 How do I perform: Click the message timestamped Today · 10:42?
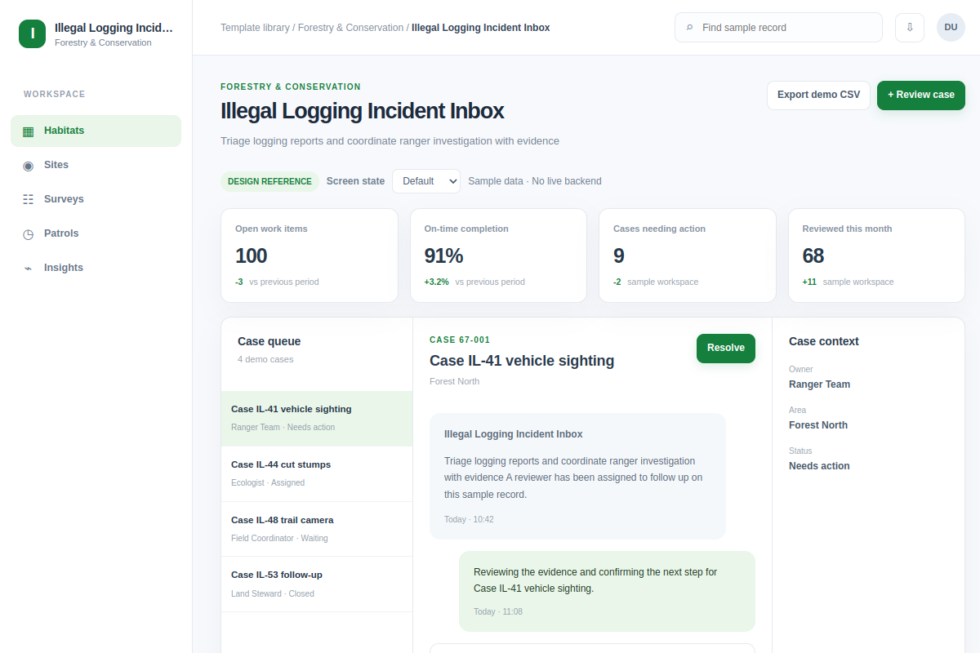tap(577, 476)
